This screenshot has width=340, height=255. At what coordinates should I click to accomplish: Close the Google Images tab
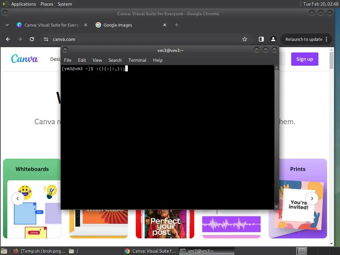point(165,25)
